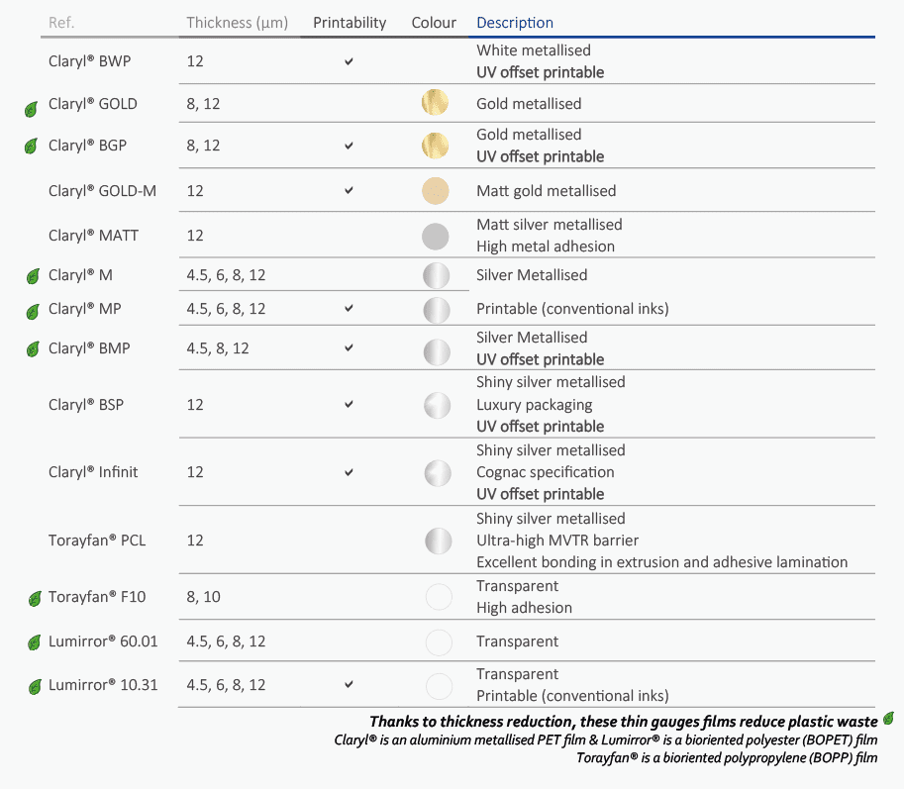This screenshot has height=789, width=904.
Task: Select the Description column header
Action: click(515, 23)
